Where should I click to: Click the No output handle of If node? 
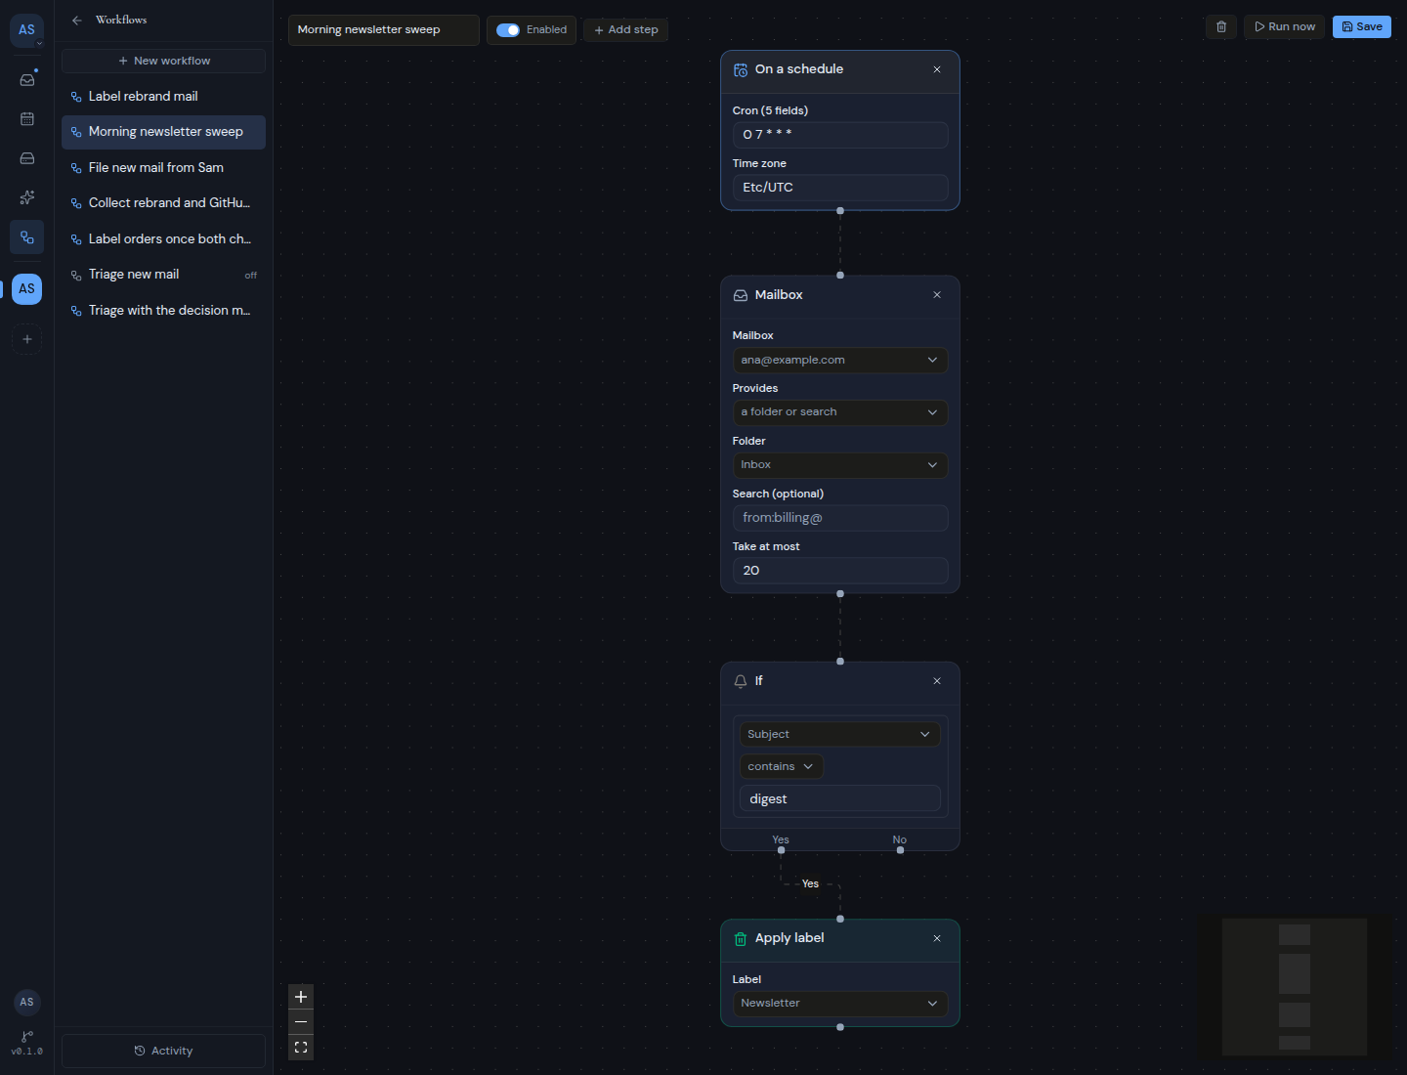coord(900,850)
